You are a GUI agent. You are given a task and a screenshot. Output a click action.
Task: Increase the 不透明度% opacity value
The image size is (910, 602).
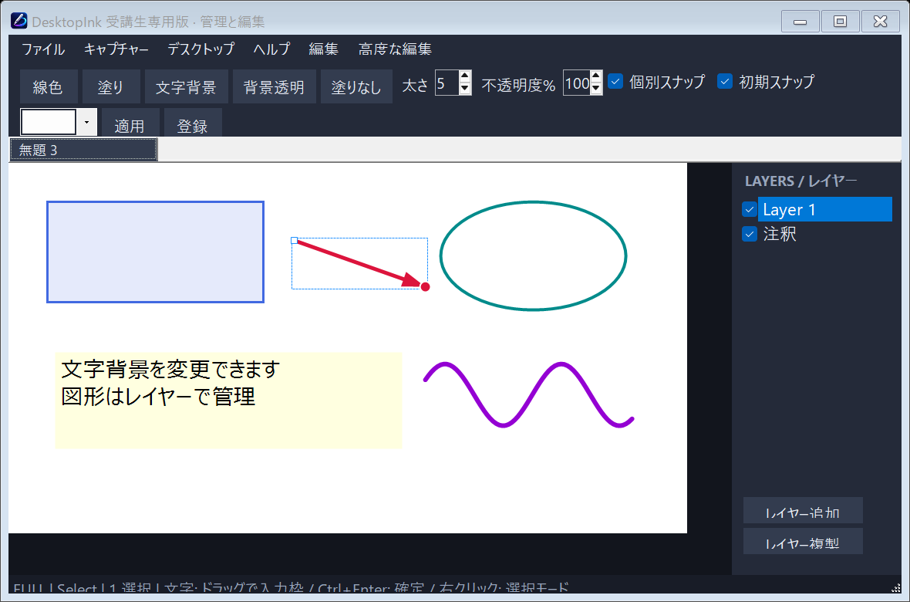coord(596,76)
